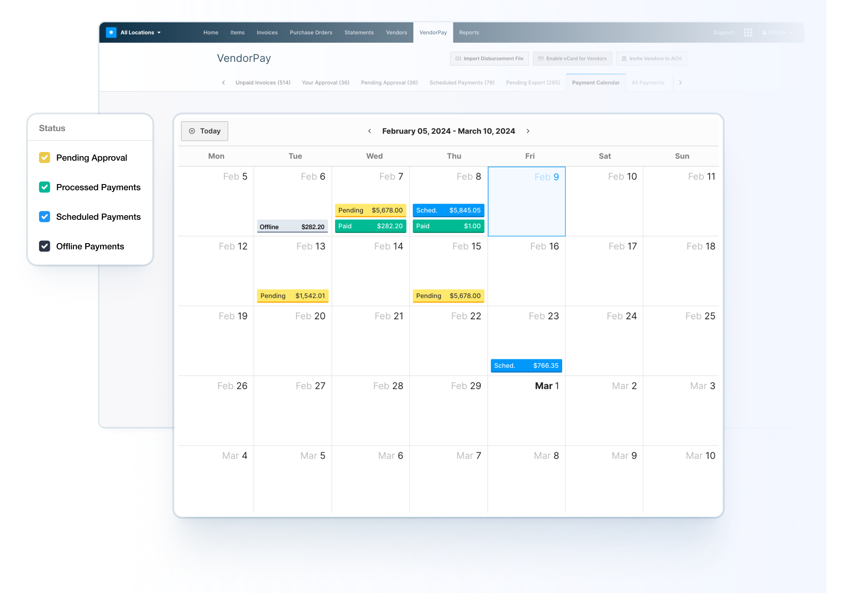Switch to Your Approval (36) tab
Viewport: 860px width, 594px height.
(x=326, y=83)
